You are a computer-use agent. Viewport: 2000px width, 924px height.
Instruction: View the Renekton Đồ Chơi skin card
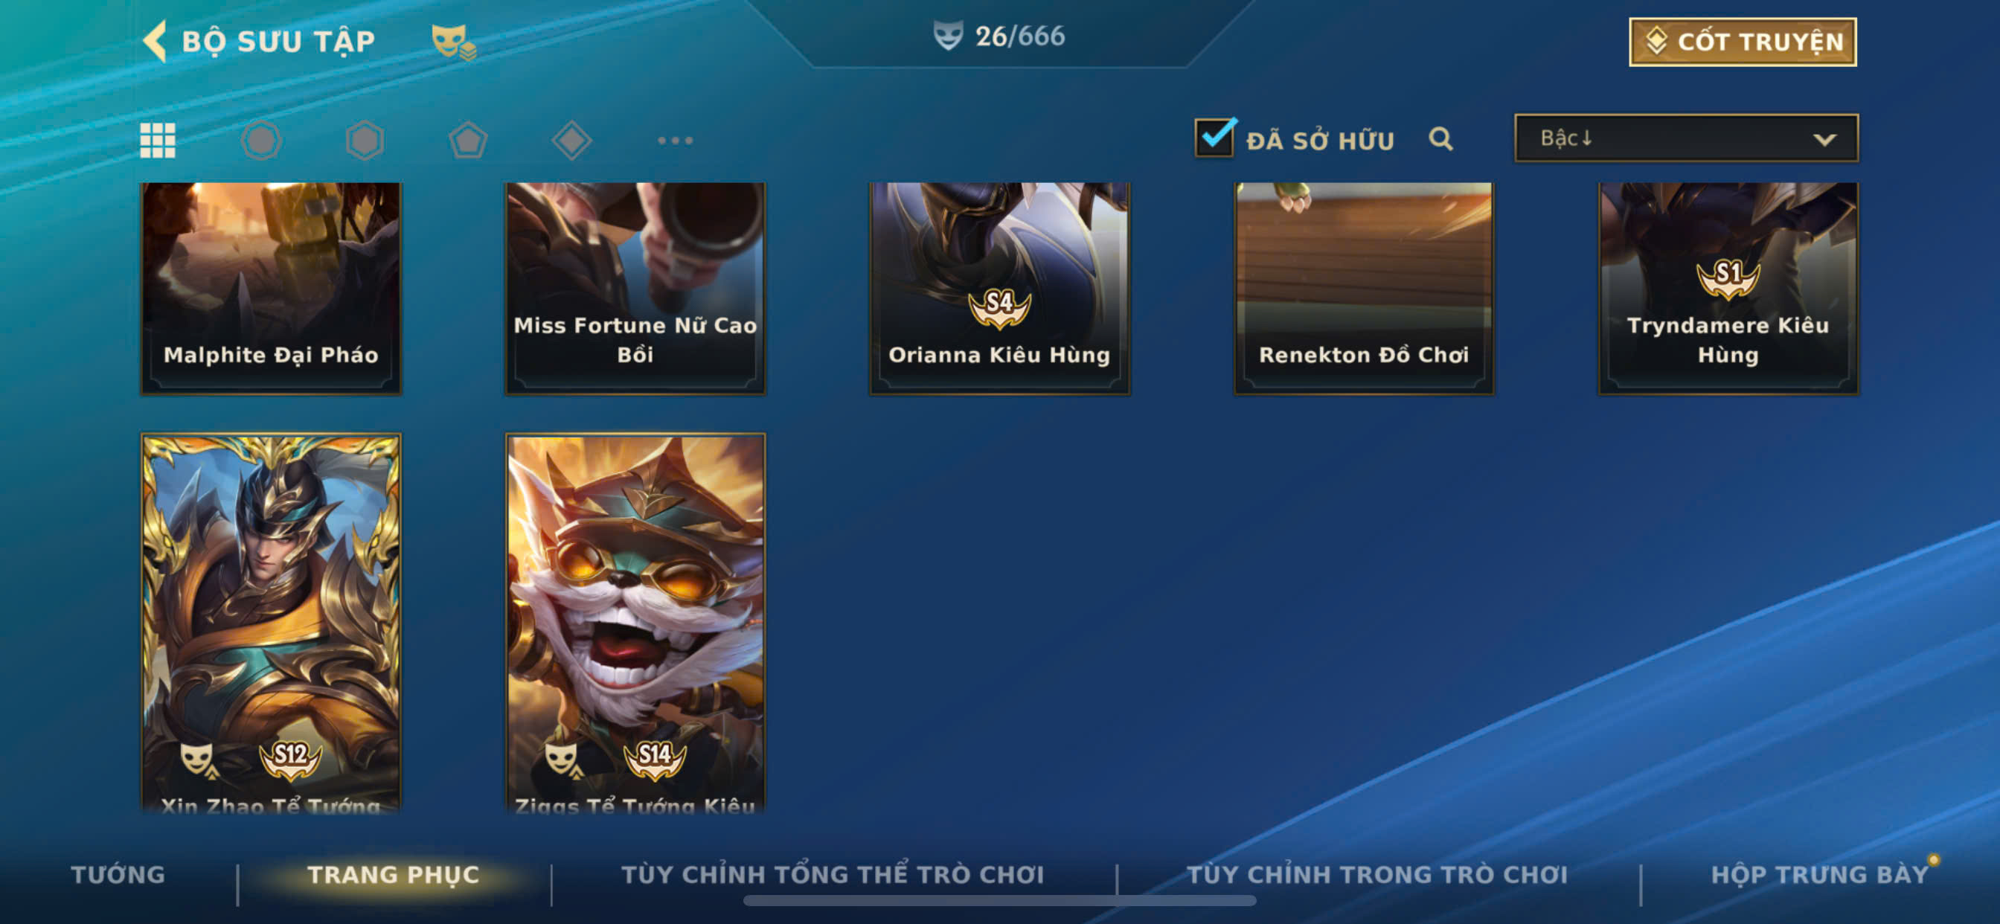1363,288
